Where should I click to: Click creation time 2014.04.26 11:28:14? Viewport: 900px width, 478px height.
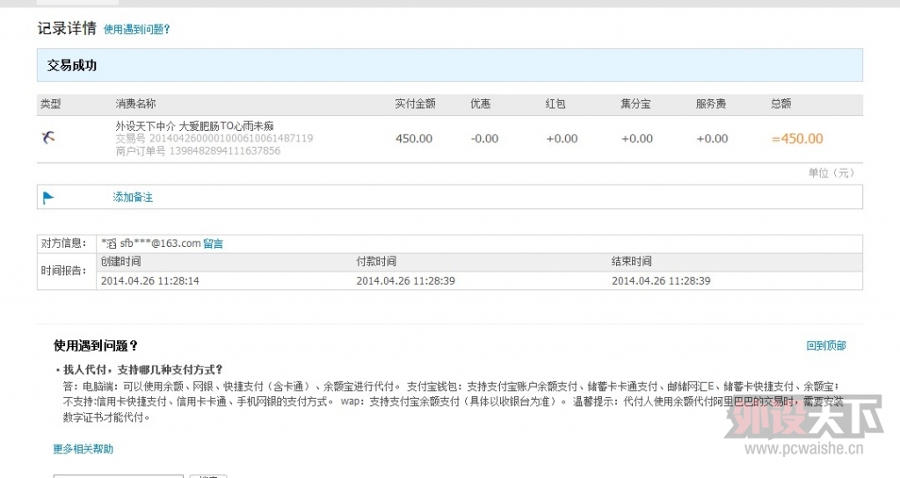click(149, 281)
